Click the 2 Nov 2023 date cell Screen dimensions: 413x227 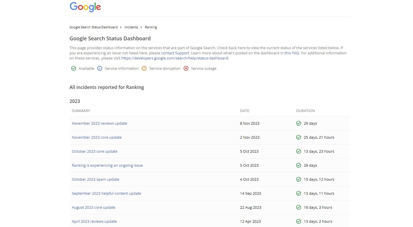click(250, 137)
